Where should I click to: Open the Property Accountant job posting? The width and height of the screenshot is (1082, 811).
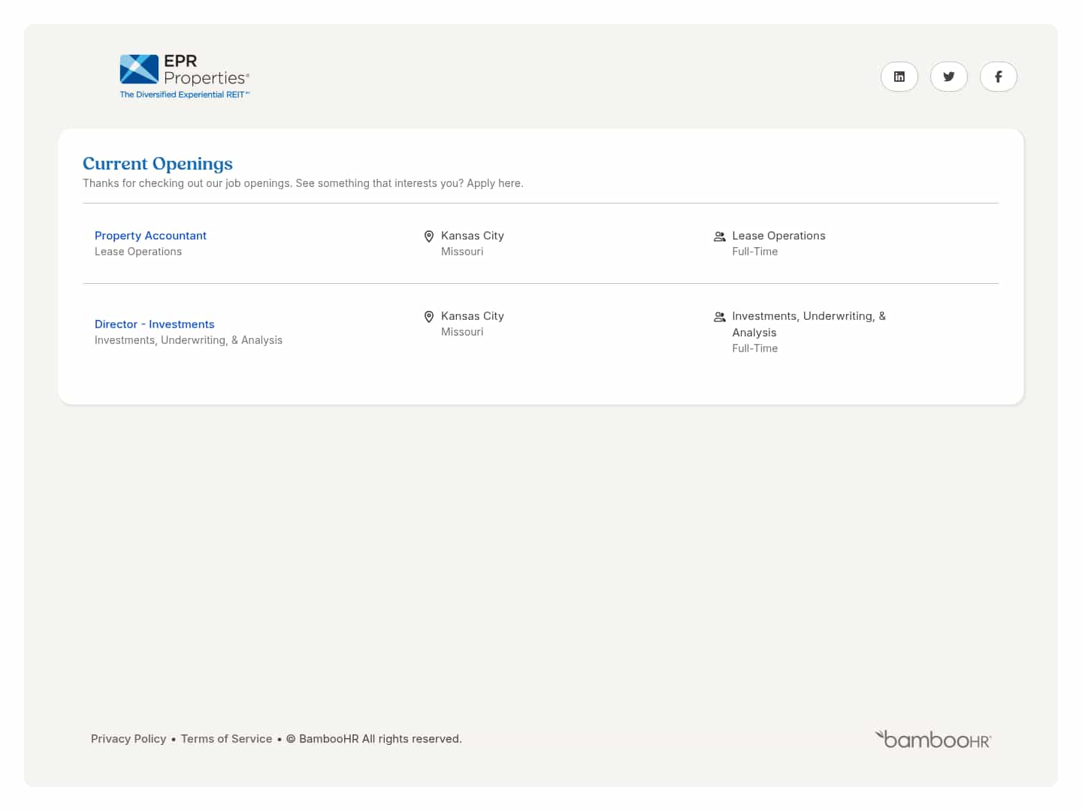coord(150,236)
